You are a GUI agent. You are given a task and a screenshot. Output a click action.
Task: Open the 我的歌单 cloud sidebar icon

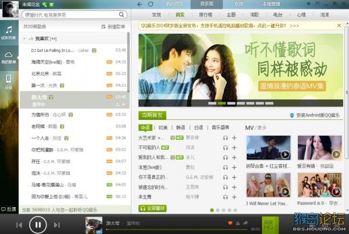click(9, 55)
